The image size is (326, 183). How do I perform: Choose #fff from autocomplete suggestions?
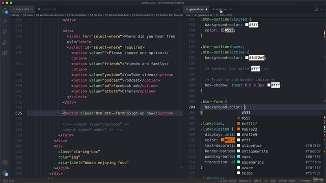(x=280, y=140)
